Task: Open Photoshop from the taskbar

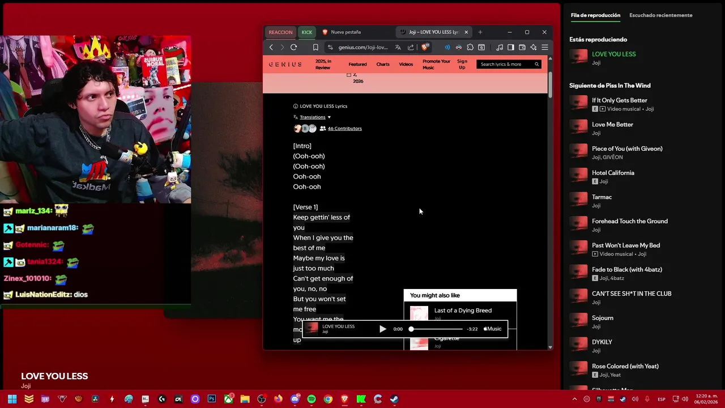Action: pyautogui.click(x=211, y=399)
